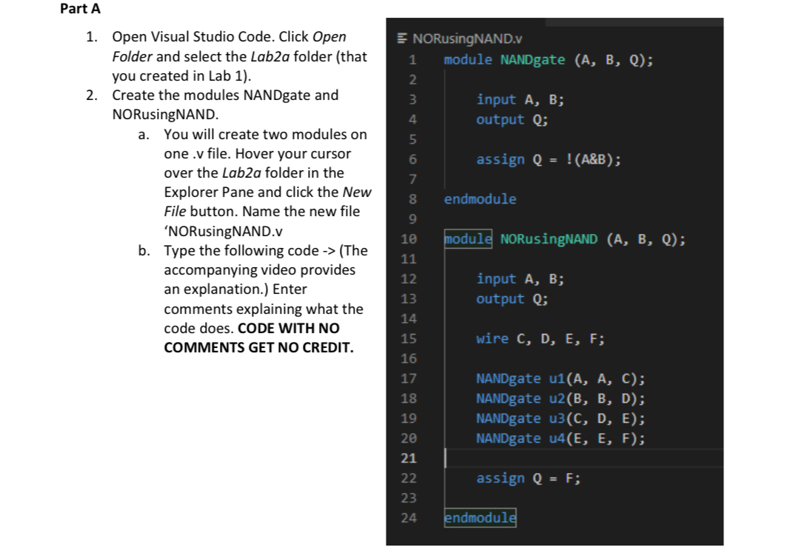This screenshot has height=550, width=793.
Task: Click the boxed endmodule on line 24
Action: point(479,517)
